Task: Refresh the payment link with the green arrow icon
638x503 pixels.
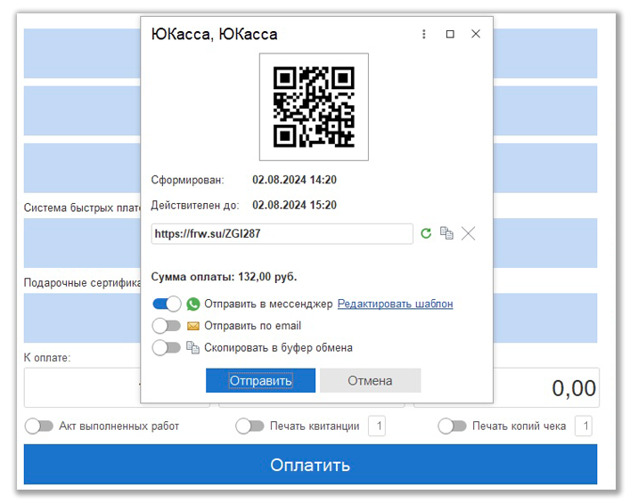Action: pyautogui.click(x=426, y=233)
